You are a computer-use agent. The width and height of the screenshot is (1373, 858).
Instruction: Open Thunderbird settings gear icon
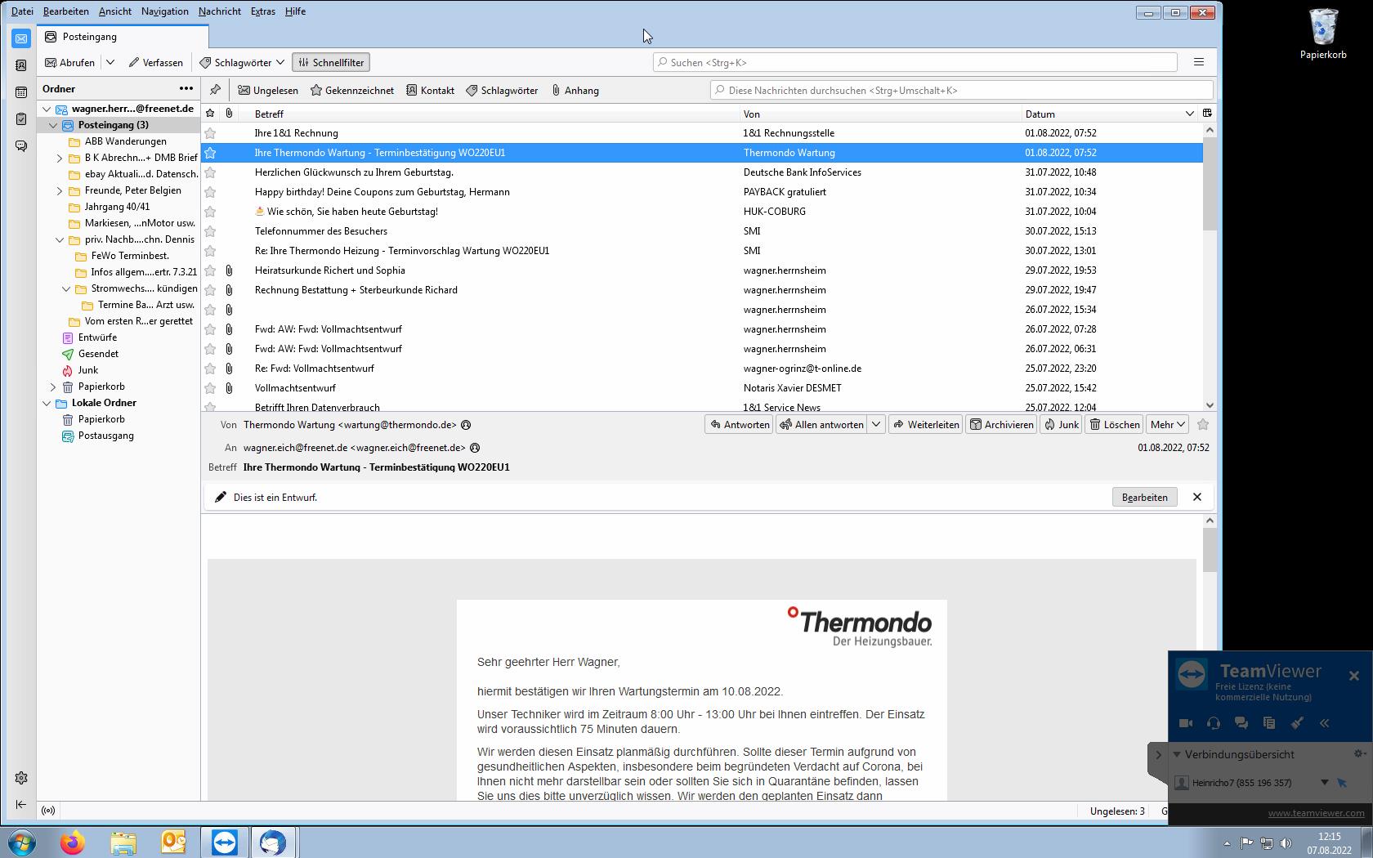click(21, 778)
